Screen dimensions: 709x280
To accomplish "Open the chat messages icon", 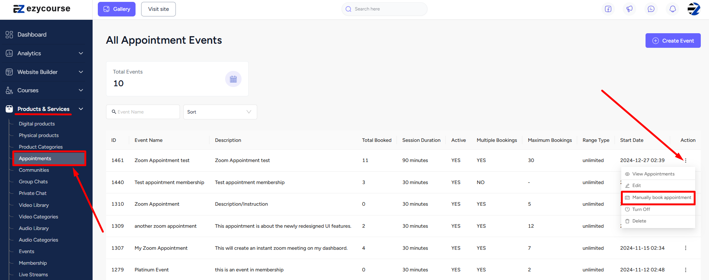I will pyautogui.click(x=651, y=9).
